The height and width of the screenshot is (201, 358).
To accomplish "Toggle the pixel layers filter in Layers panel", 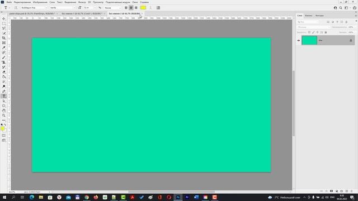I will (x=328, y=22).
